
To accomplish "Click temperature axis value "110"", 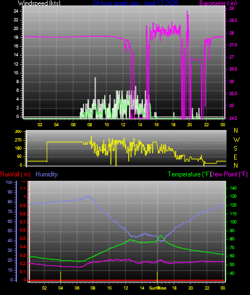I will 233,214.
